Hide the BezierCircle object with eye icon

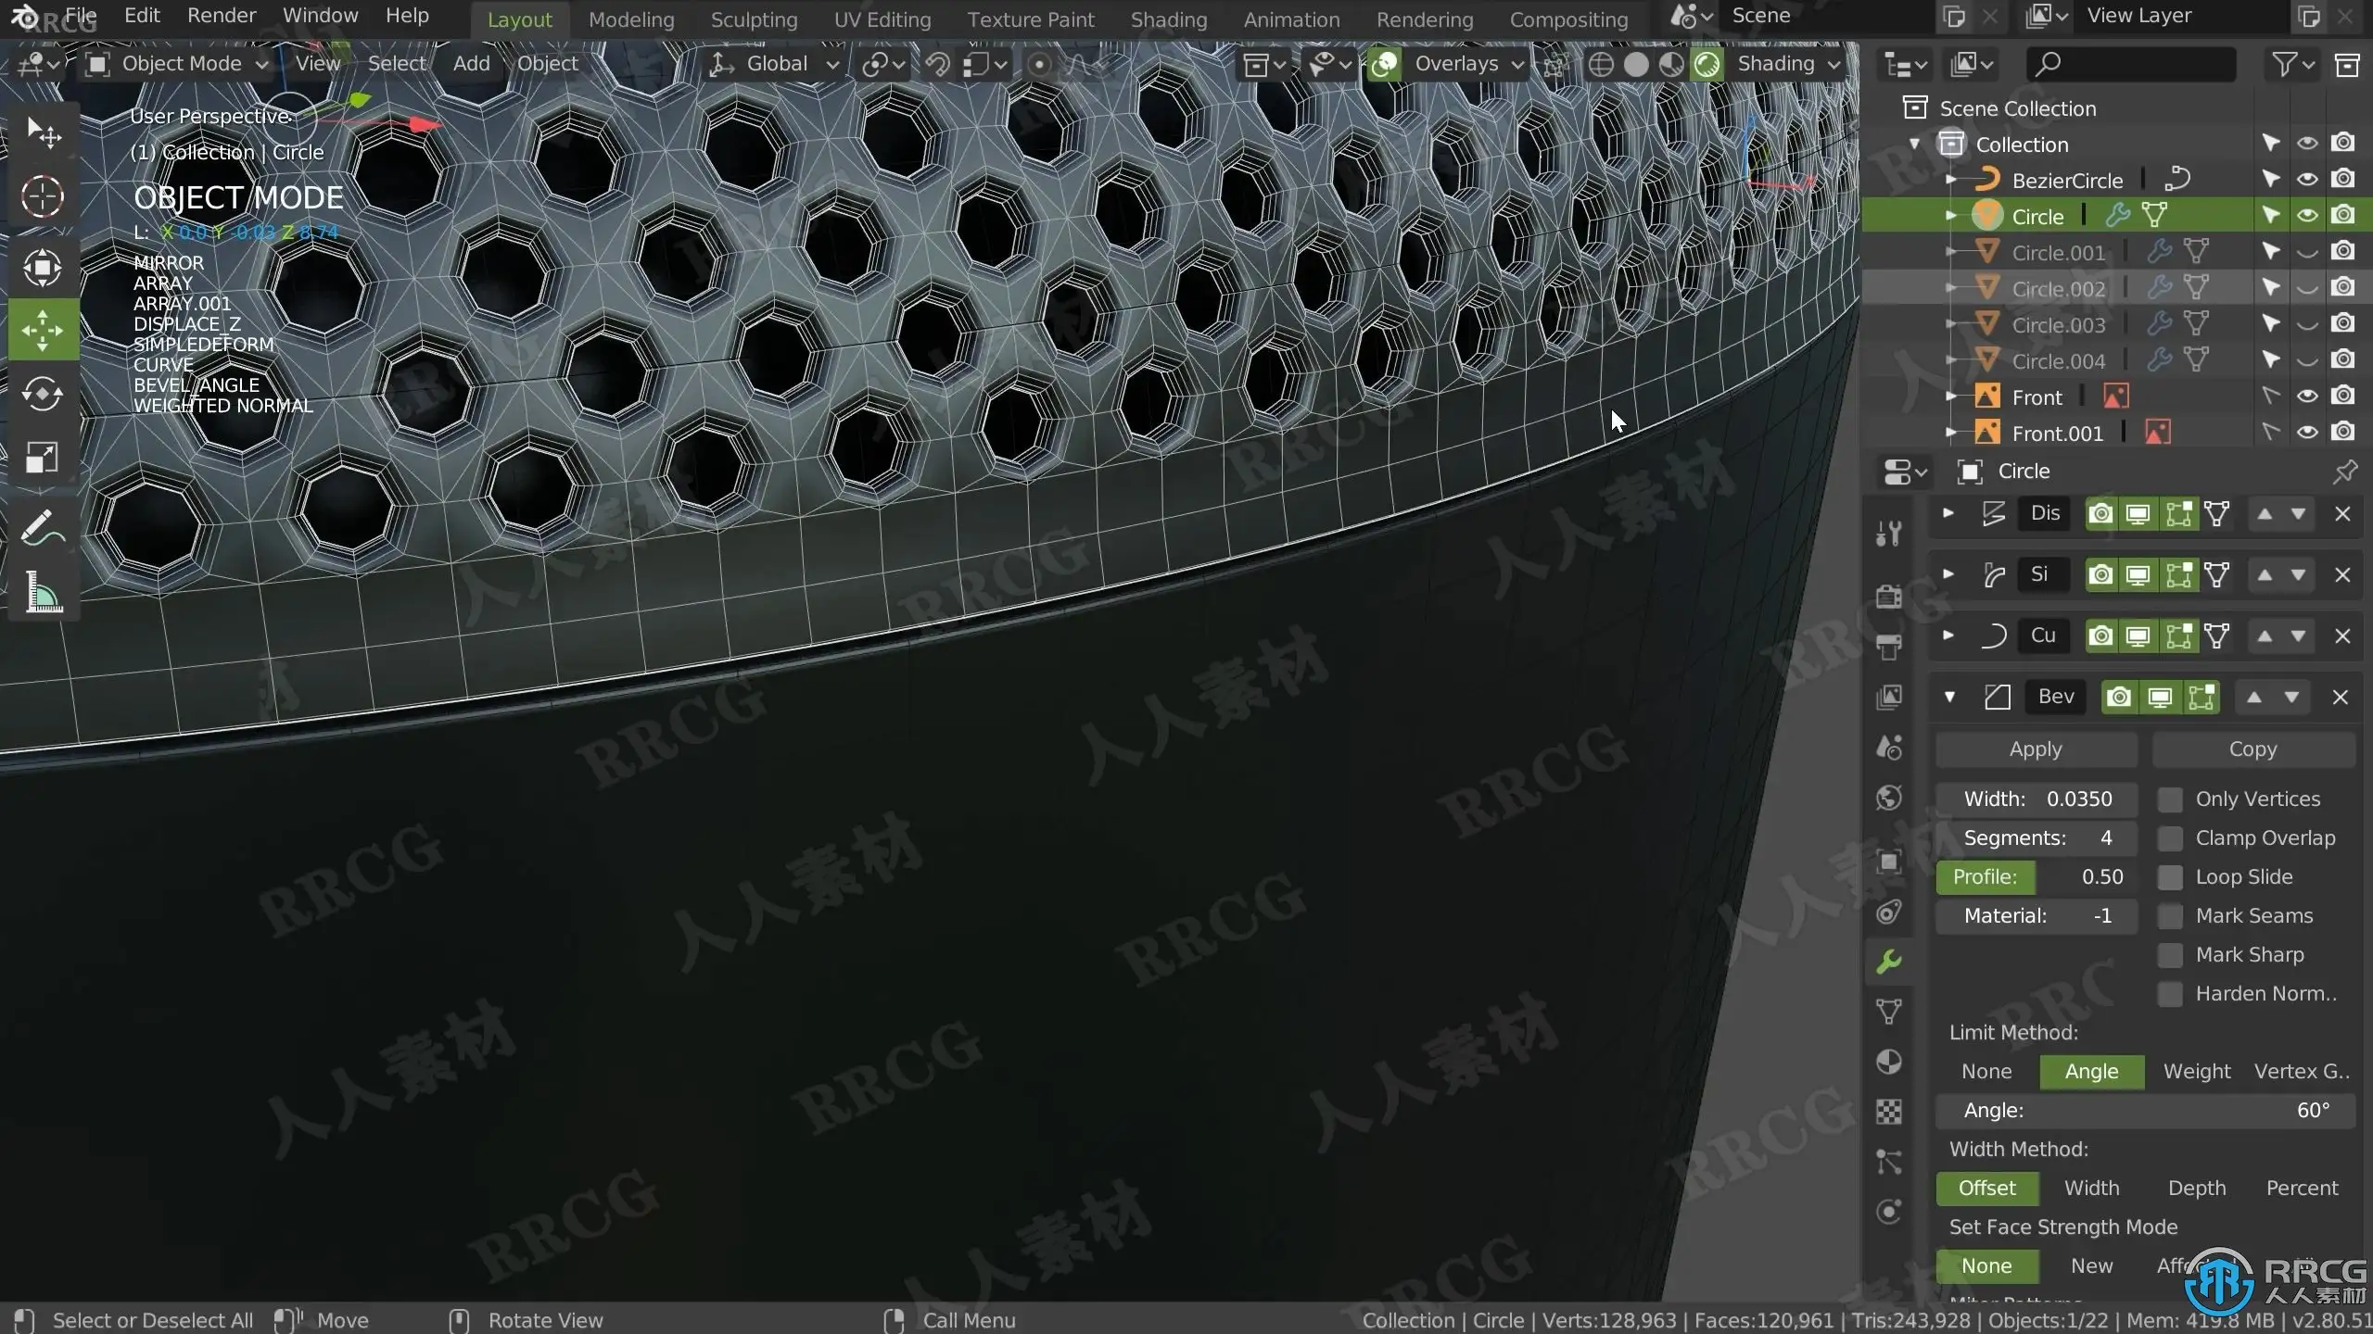click(2307, 180)
